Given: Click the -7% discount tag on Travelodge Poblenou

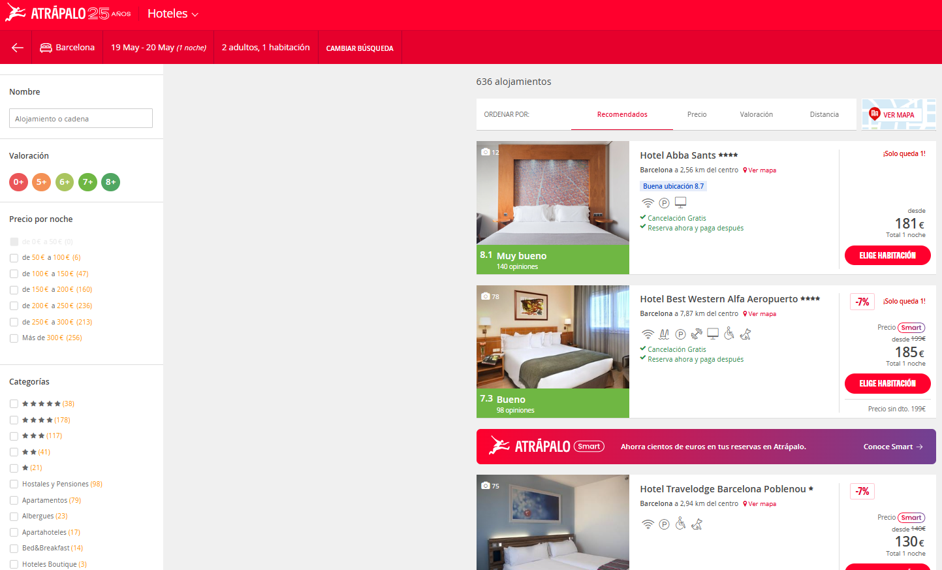Looking at the screenshot, I should click(x=862, y=491).
